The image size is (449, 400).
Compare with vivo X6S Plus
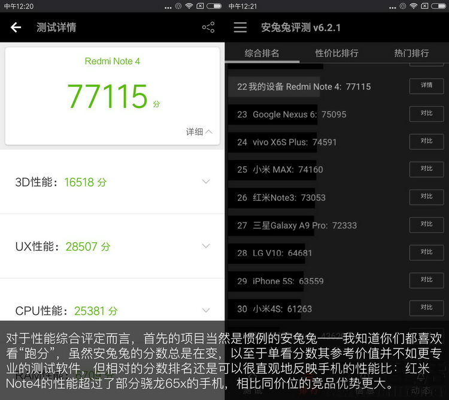click(426, 142)
